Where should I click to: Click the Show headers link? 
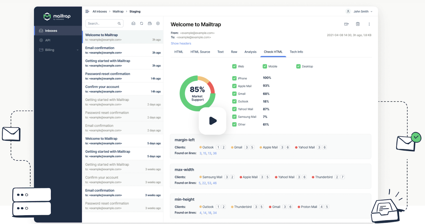(181, 43)
